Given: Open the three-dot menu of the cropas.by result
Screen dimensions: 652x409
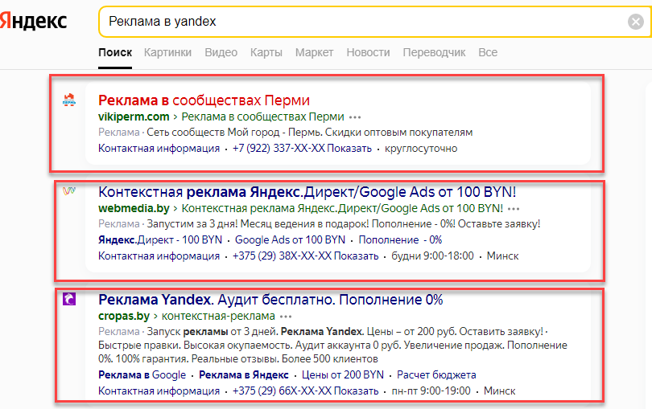Looking at the screenshot, I should coord(286,317).
